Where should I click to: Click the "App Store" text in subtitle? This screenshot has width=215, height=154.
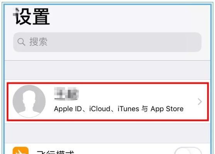(x=167, y=109)
